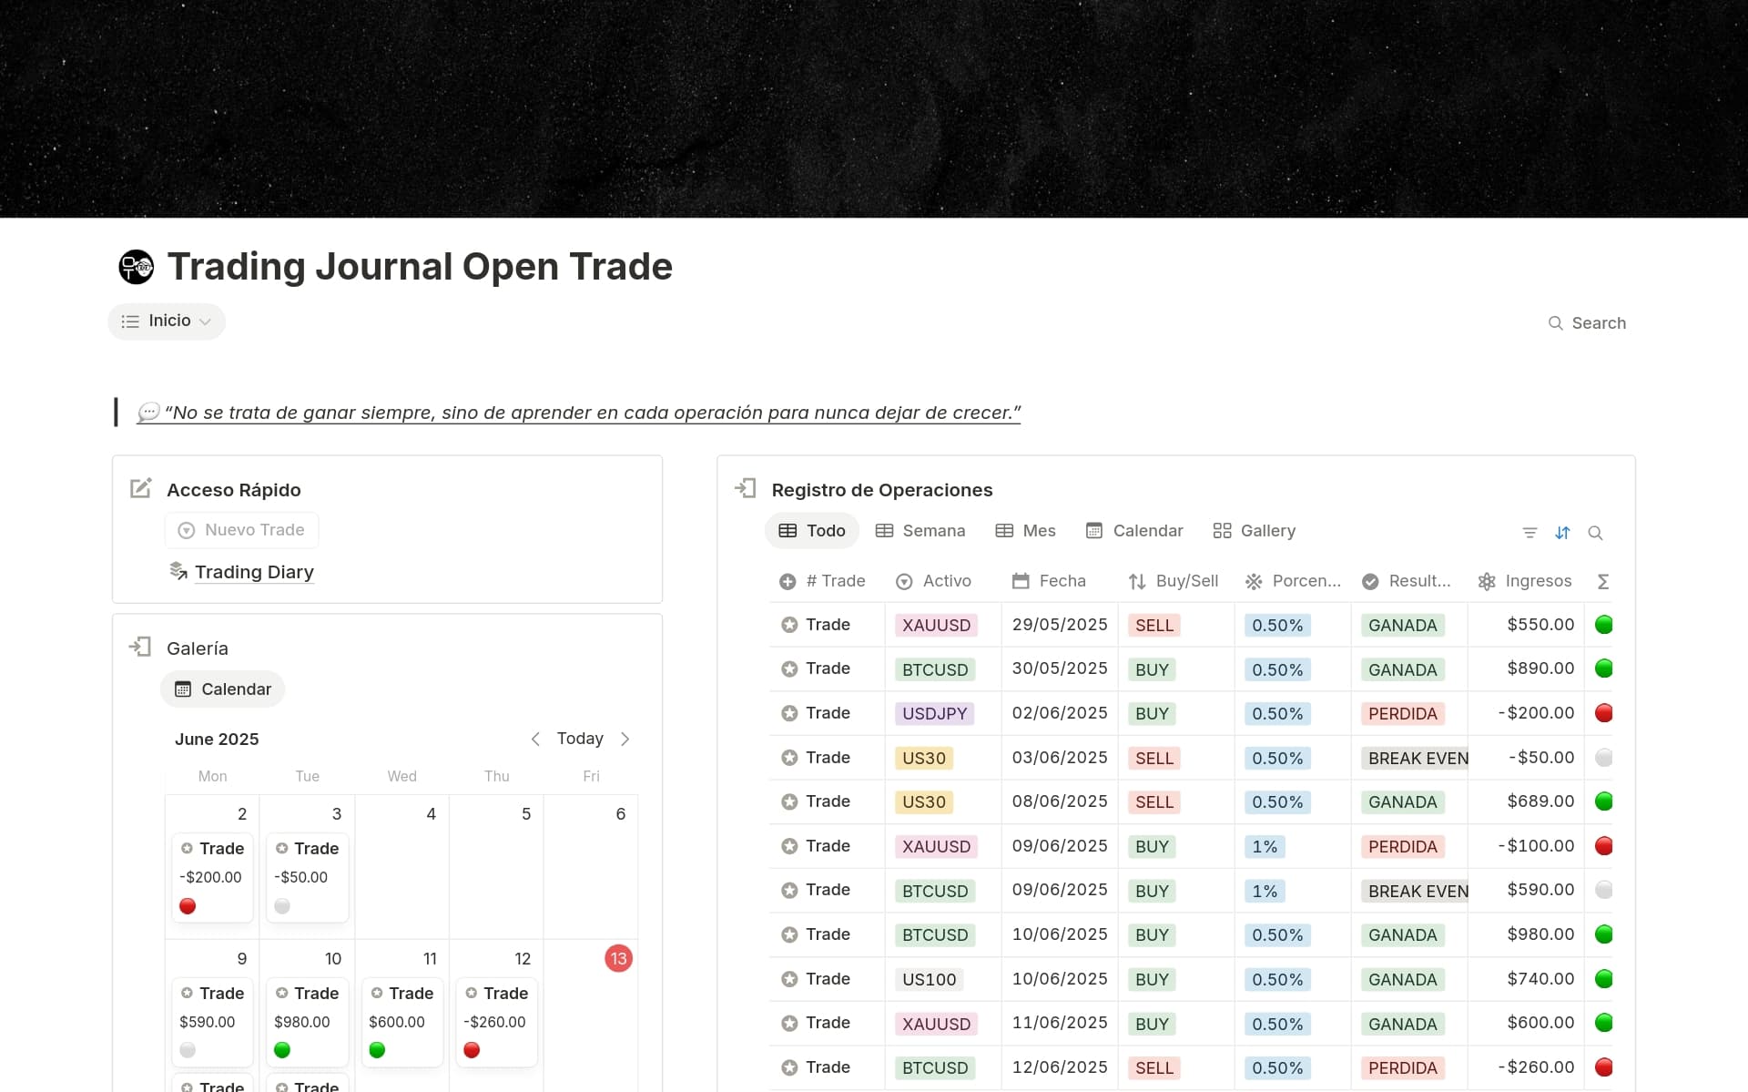Screen dimensions: 1748x1092
Task: Switch to the Semana tab
Action: coord(920,530)
